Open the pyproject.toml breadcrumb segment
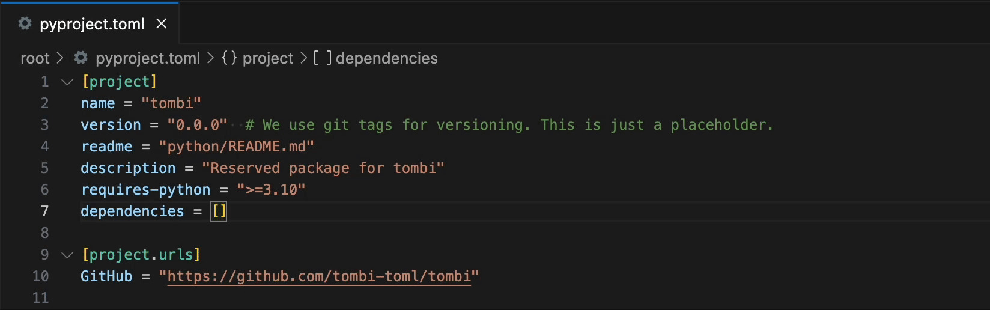The height and width of the screenshot is (310, 990). point(148,58)
